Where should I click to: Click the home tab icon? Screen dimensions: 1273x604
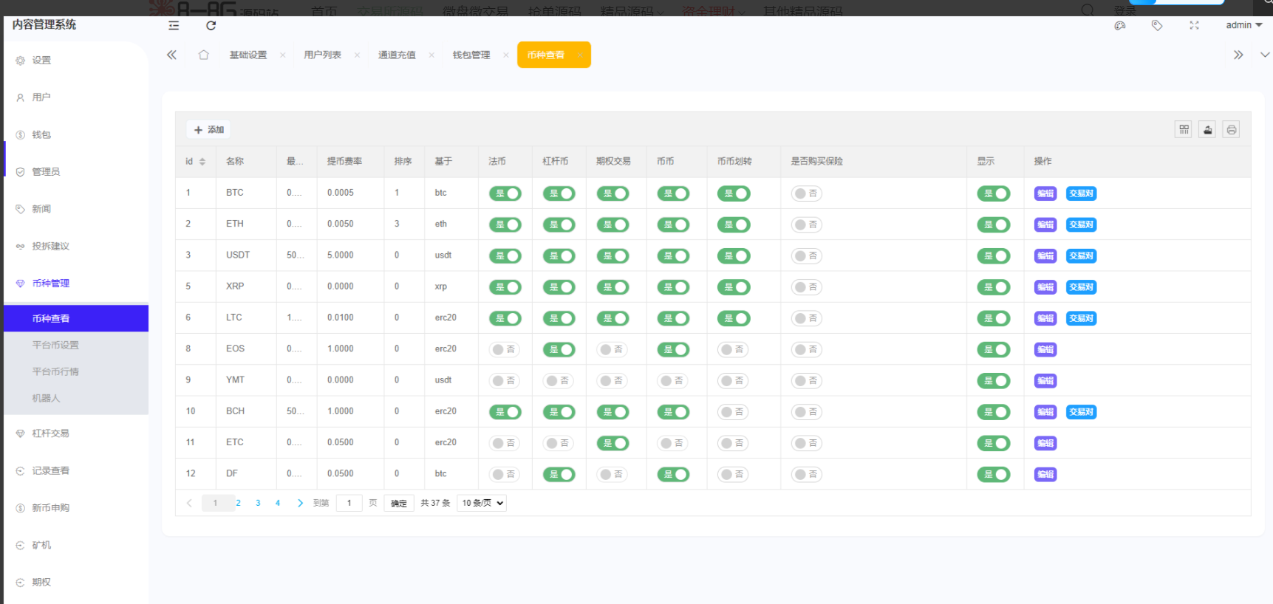coord(204,55)
